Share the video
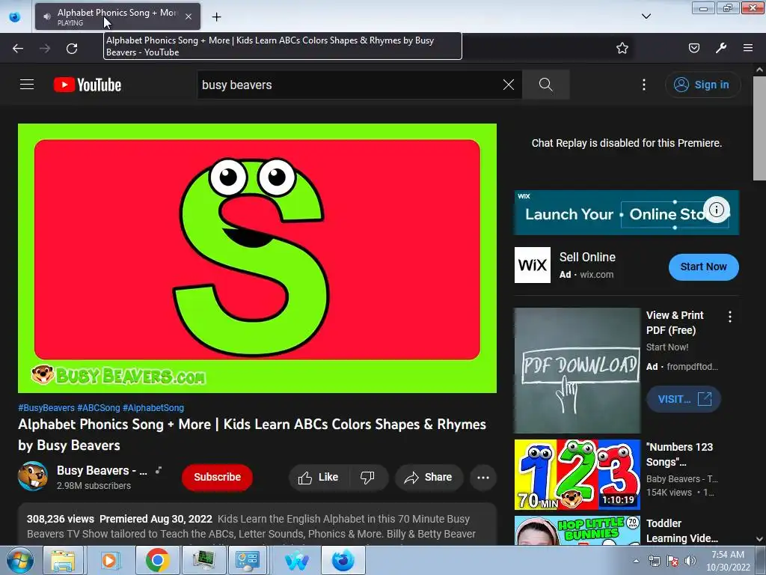 click(429, 477)
